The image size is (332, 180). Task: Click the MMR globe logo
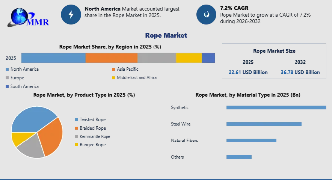point(28,18)
